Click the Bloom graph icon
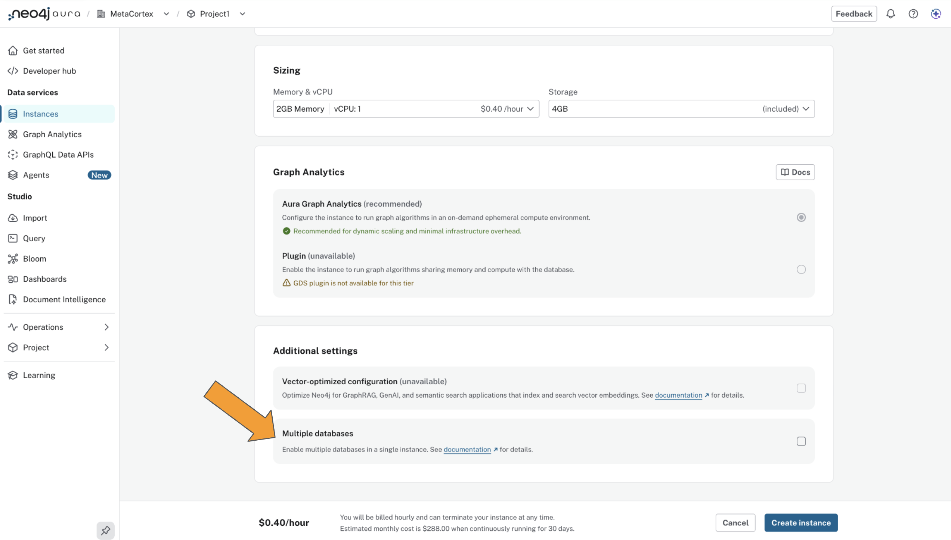 click(x=13, y=259)
